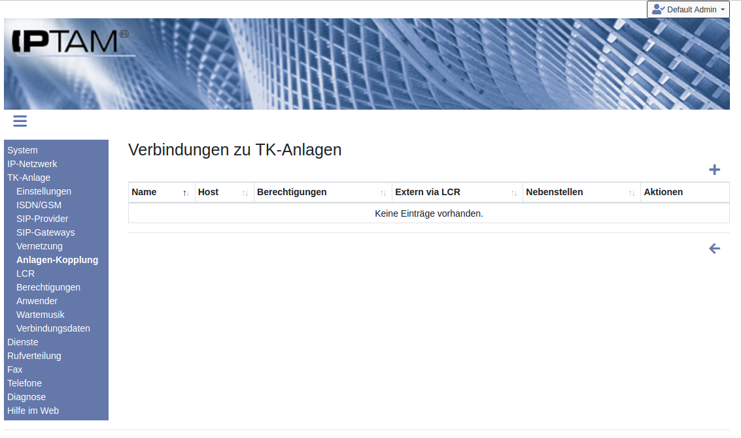Viewport: 741px width, 438px height.
Task: Open Hilfe im Web link
Action: [x=33, y=411]
